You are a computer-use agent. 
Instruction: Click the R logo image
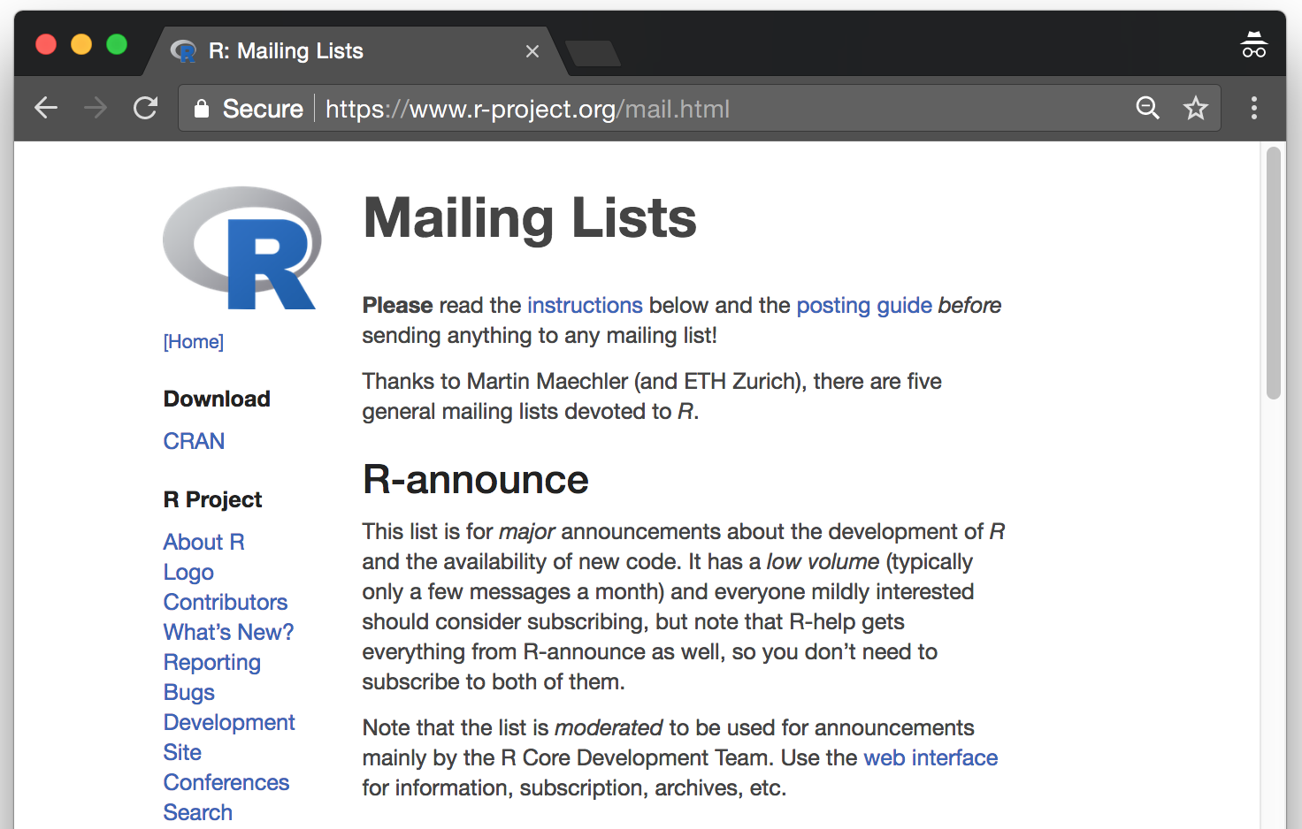click(241, 247)
